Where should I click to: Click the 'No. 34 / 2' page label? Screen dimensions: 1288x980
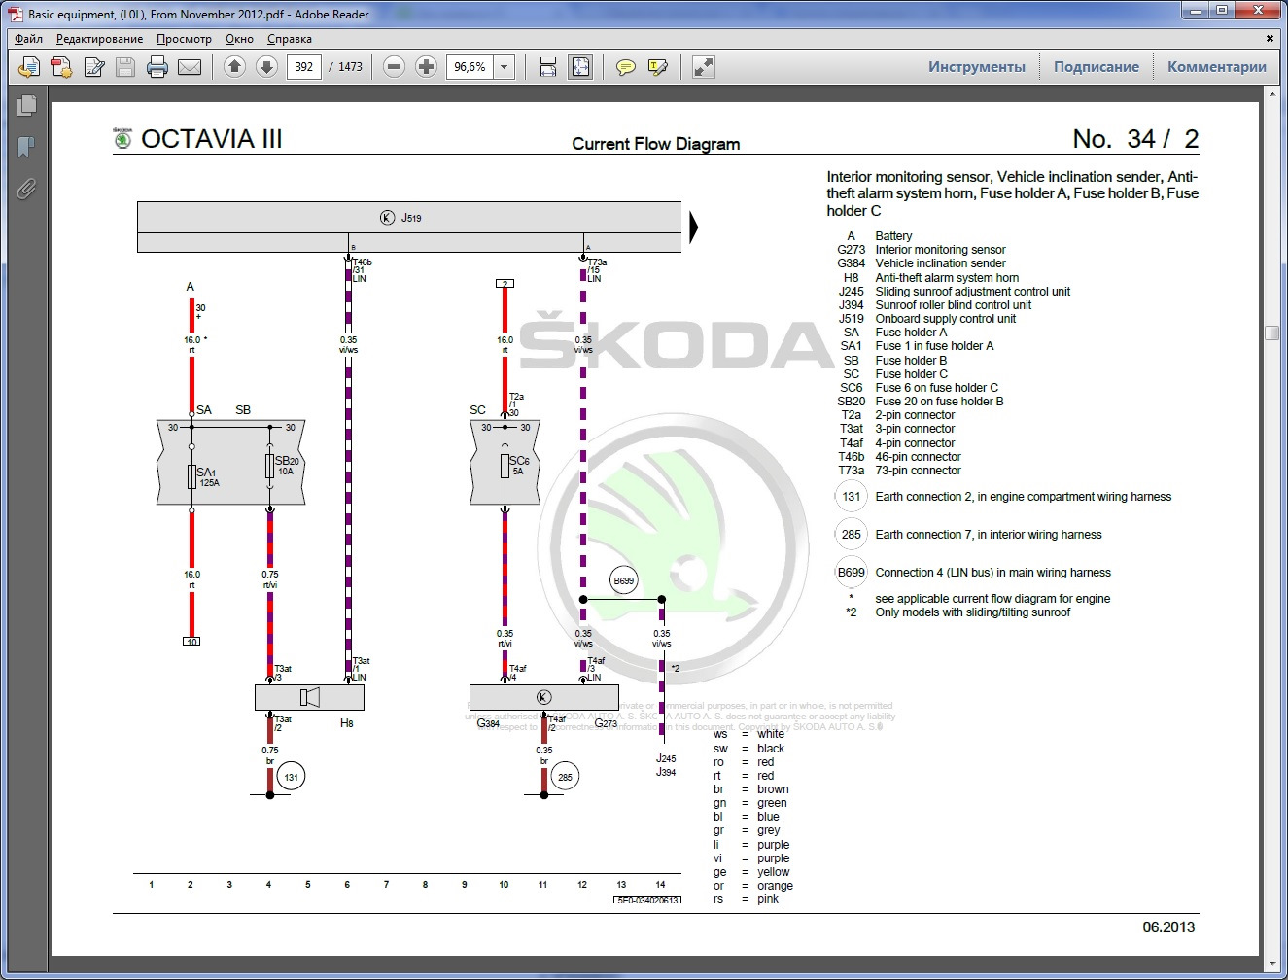tap(1135, 139)
